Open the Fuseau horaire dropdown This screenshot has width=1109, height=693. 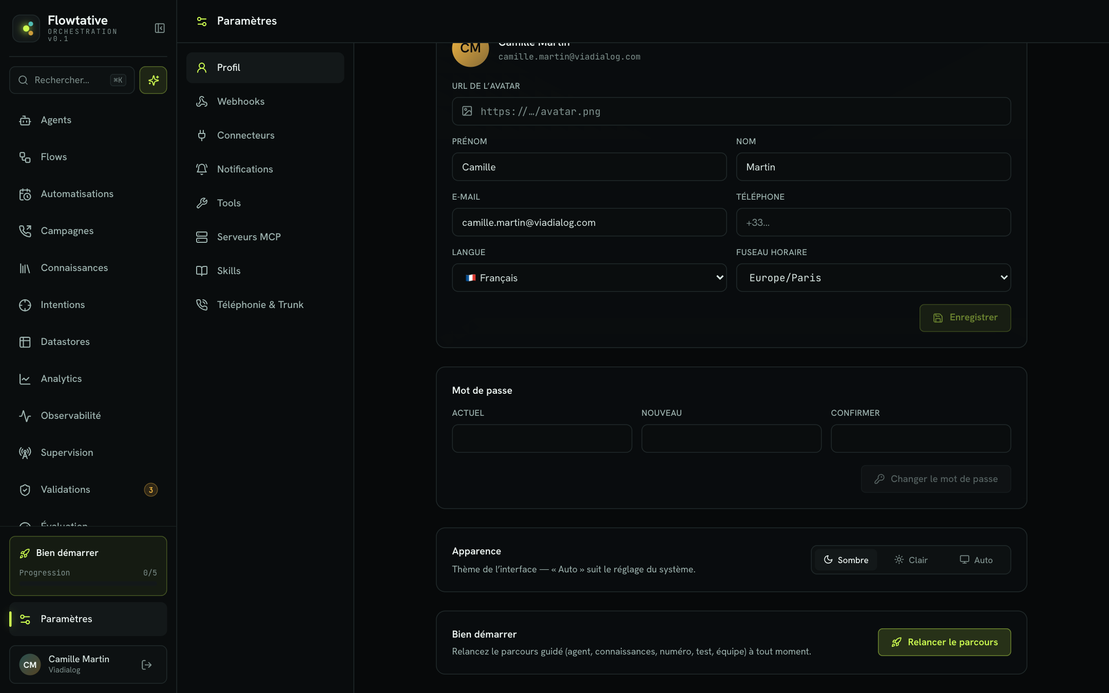(x=873, y=278)
